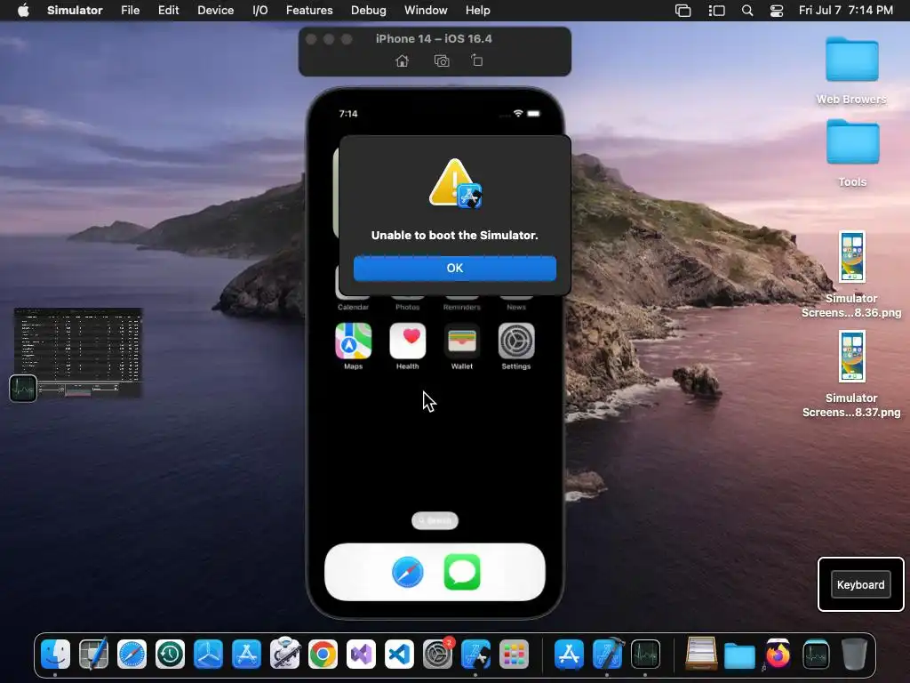This screenshot has width=910, height=683.
Task: Open the Debug menu
Action: pyautogui.click(x=369, y=11)
